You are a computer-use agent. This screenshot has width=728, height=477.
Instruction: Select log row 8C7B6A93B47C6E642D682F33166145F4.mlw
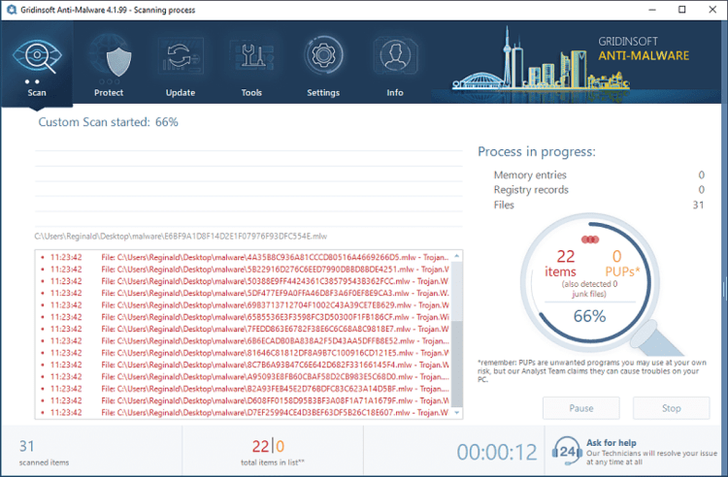(x=245, y=365)
